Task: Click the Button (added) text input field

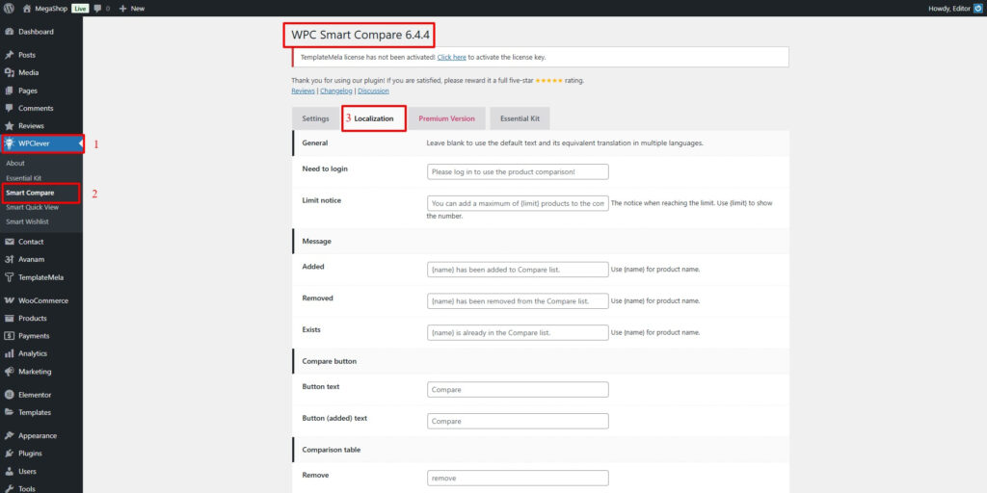Action: pyautogui.click(x=518, y=421)
